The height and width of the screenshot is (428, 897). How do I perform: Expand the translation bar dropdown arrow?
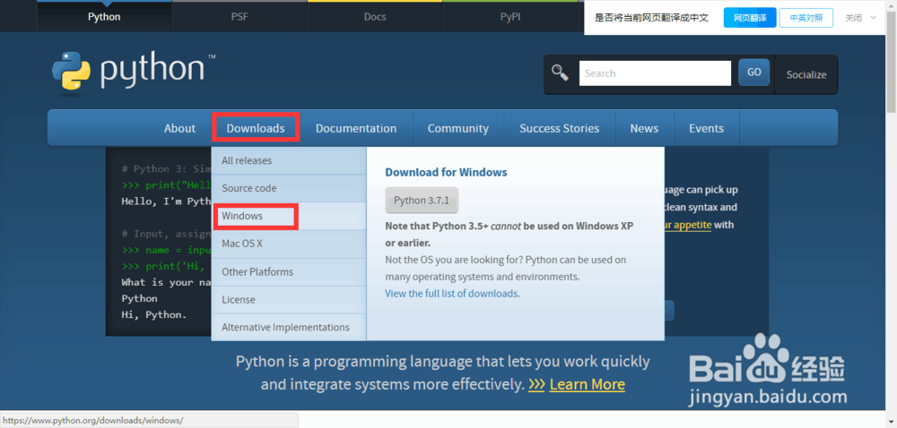[873, 18]
